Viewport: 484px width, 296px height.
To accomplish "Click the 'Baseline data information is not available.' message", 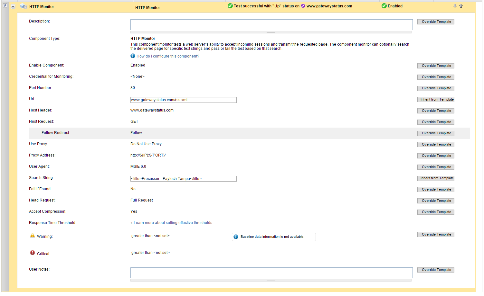I will tap(272, 237).
